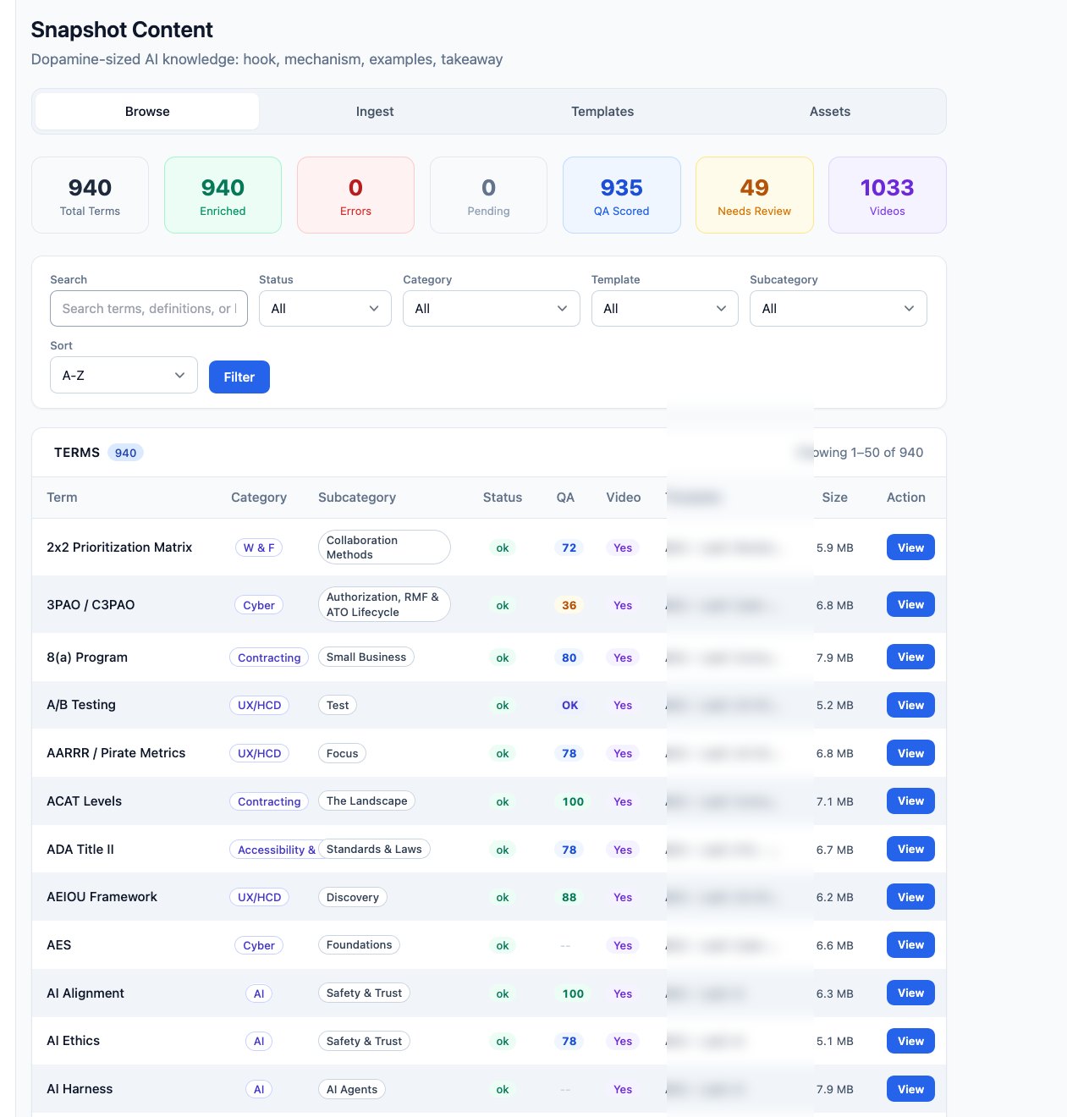Switch to the Browse tab

pos(147,112)
